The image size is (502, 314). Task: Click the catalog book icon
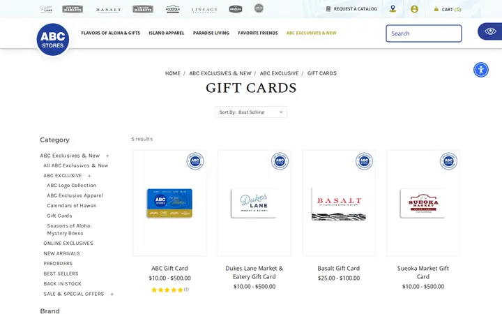coord(328,9)
